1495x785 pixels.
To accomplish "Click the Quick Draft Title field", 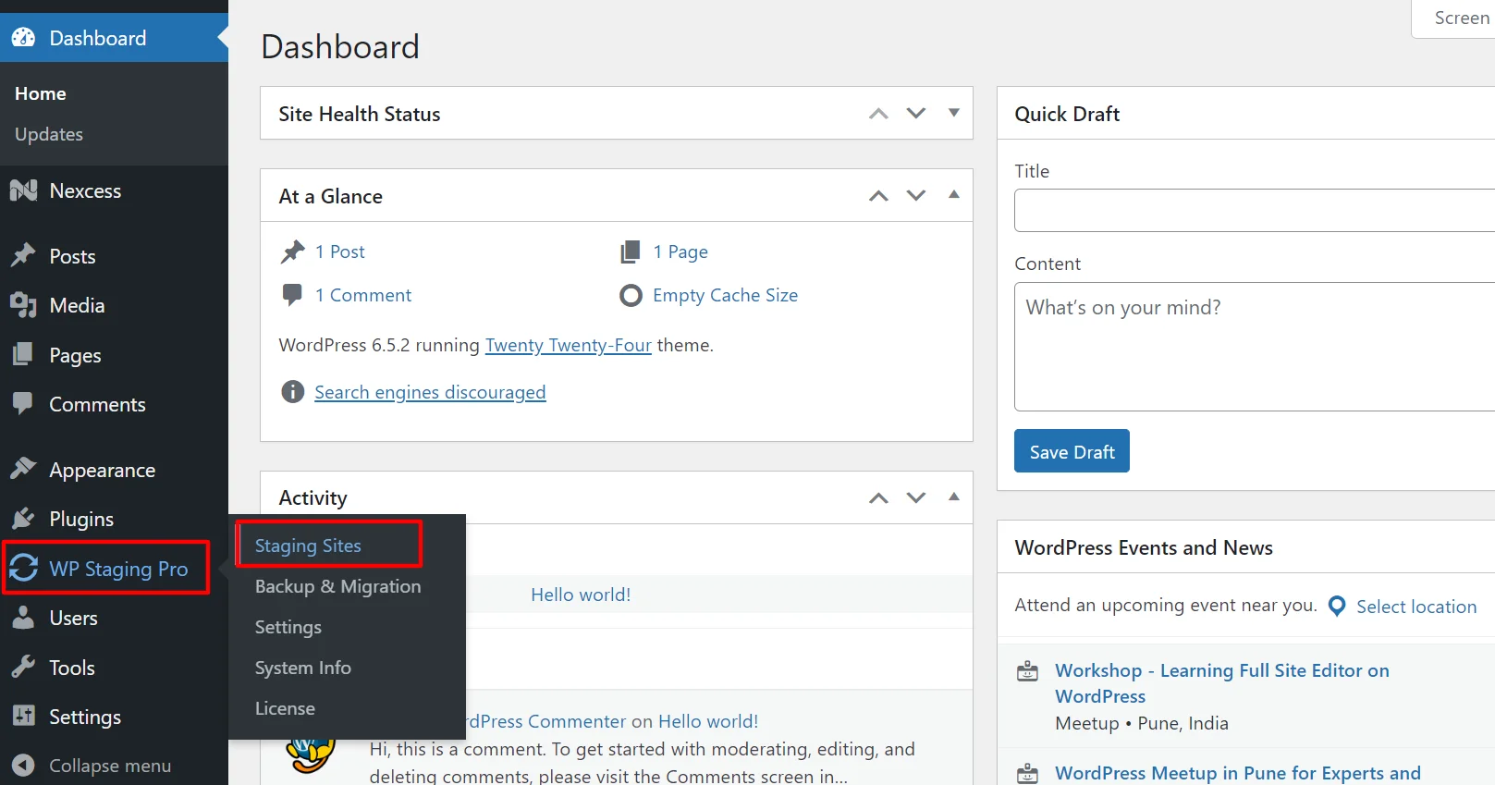I will click(x=1255, y=211).
